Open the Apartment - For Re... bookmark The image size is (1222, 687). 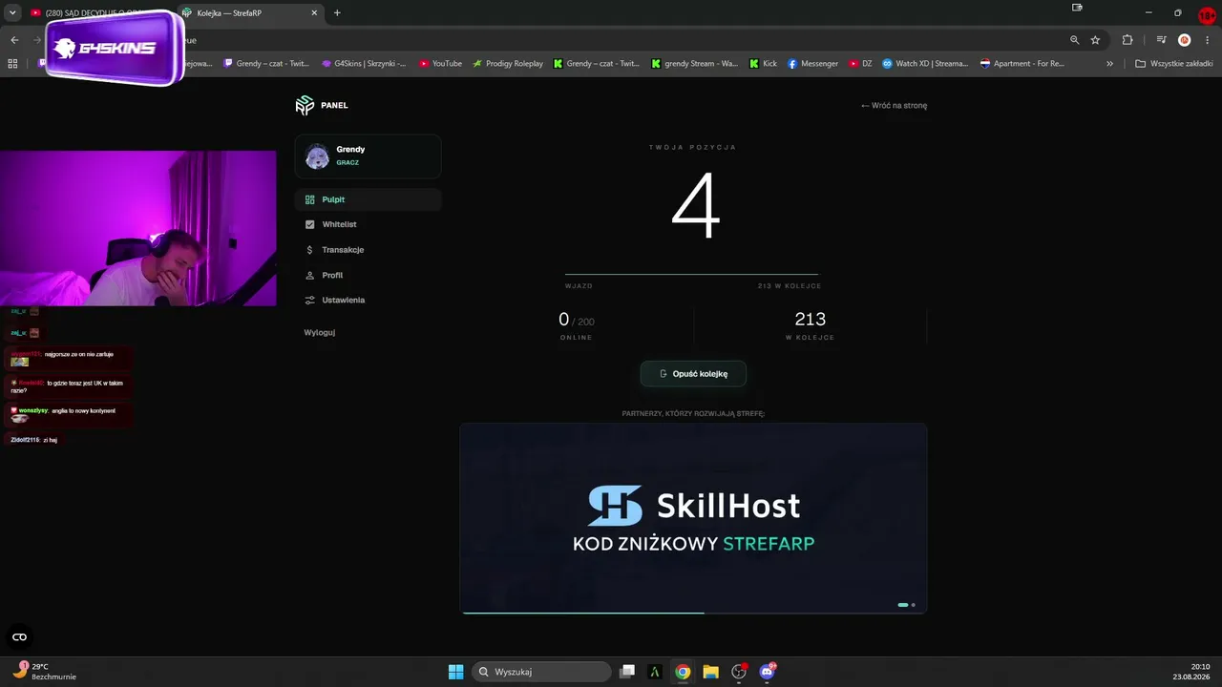tap(1022, 64)
